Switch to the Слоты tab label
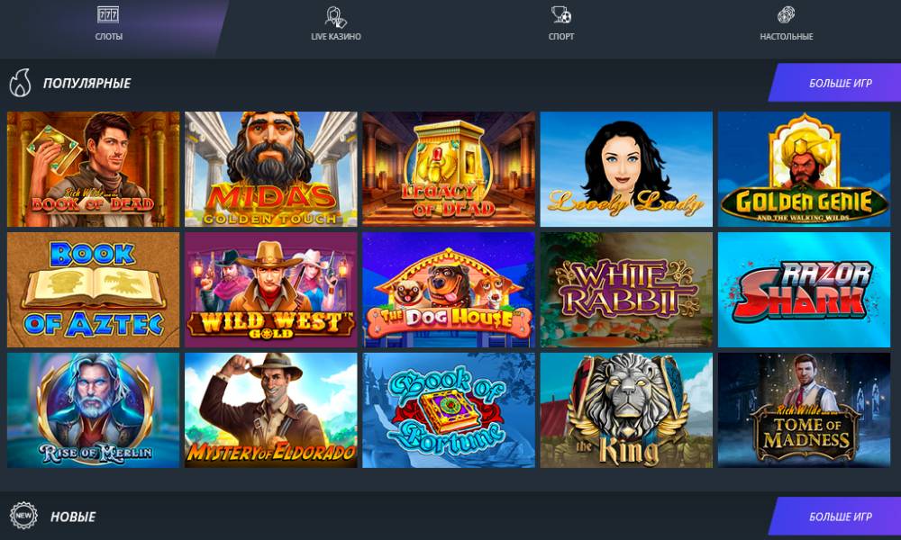Viewport: 901px width, 540px height. tap(109, 36)
